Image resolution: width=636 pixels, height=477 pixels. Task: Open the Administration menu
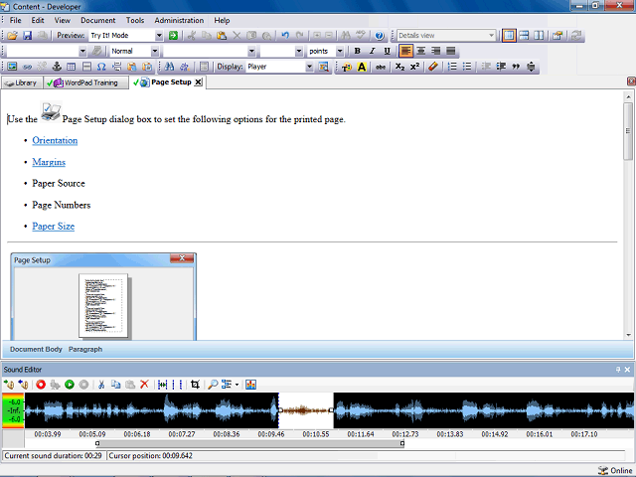point(179,20)
